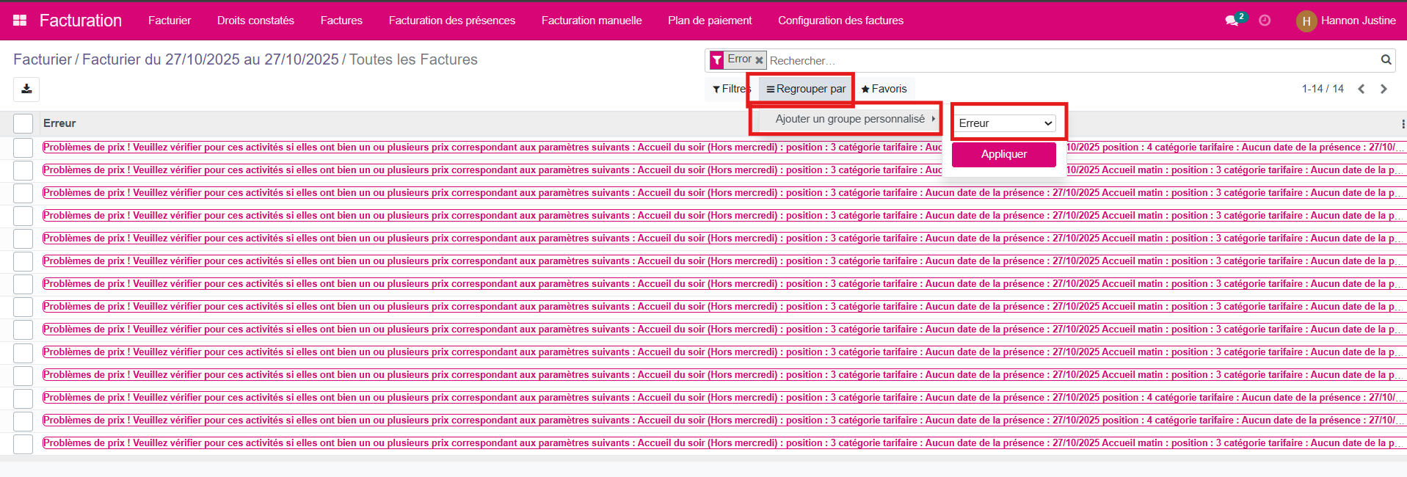
Task: Remove the Error filter tag
Action: 759,60
